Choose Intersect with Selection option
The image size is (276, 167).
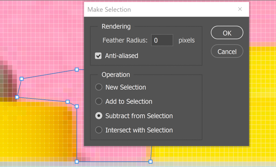pyautogui.click(x=99, y=130)
